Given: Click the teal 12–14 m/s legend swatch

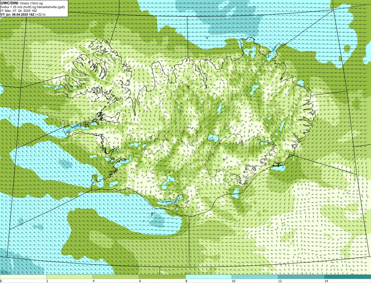Looking at the screenshot, I should point(301,277).
